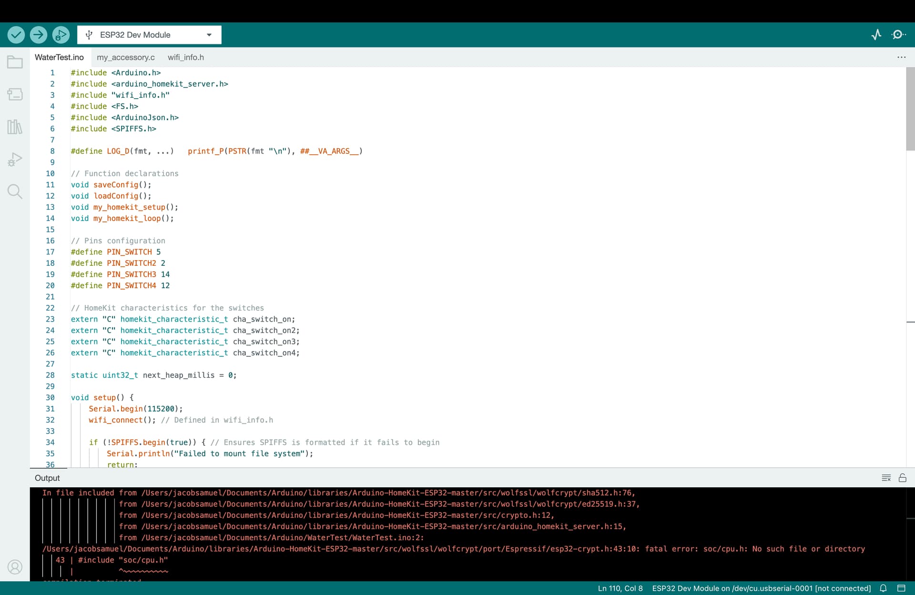This screenshot has height=595, width=915.
Task: Open the ESP32 Dev Module board selector
Action: [x=149, y=35]
